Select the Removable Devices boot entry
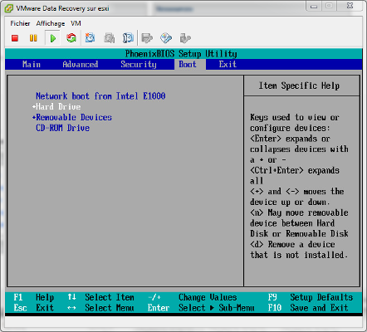The height and width of the screenshot is (332, 367). pyautogui.click(x=74, y=117)
